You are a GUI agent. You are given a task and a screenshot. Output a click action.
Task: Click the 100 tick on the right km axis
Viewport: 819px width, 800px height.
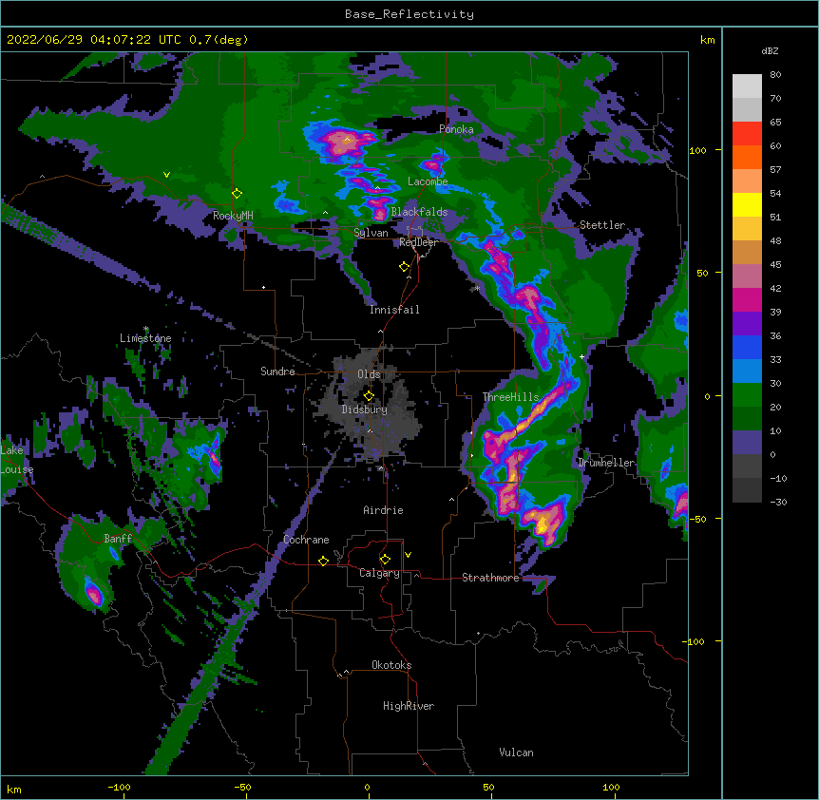pyautogui.click(x=697, y=150)
